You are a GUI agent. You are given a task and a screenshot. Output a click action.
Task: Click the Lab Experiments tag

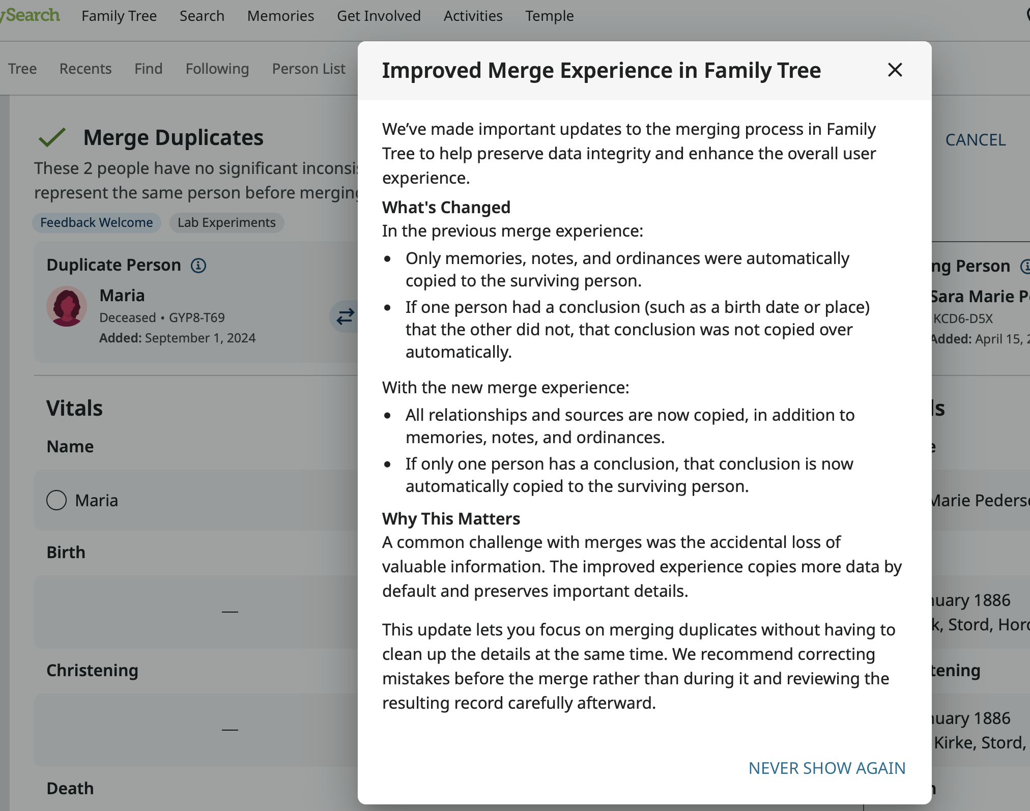point(226,222)
